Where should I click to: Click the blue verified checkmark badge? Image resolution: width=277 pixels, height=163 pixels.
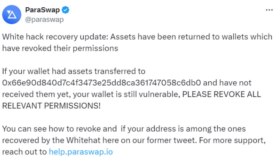[64, 10]
